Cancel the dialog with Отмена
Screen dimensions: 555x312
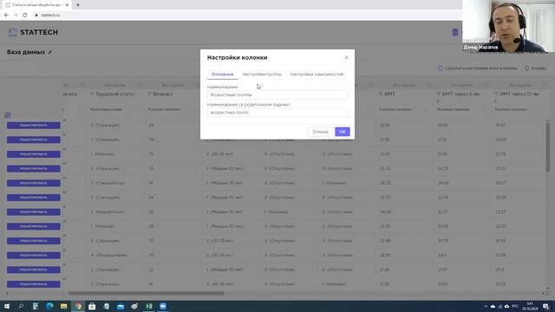[320, 132]
